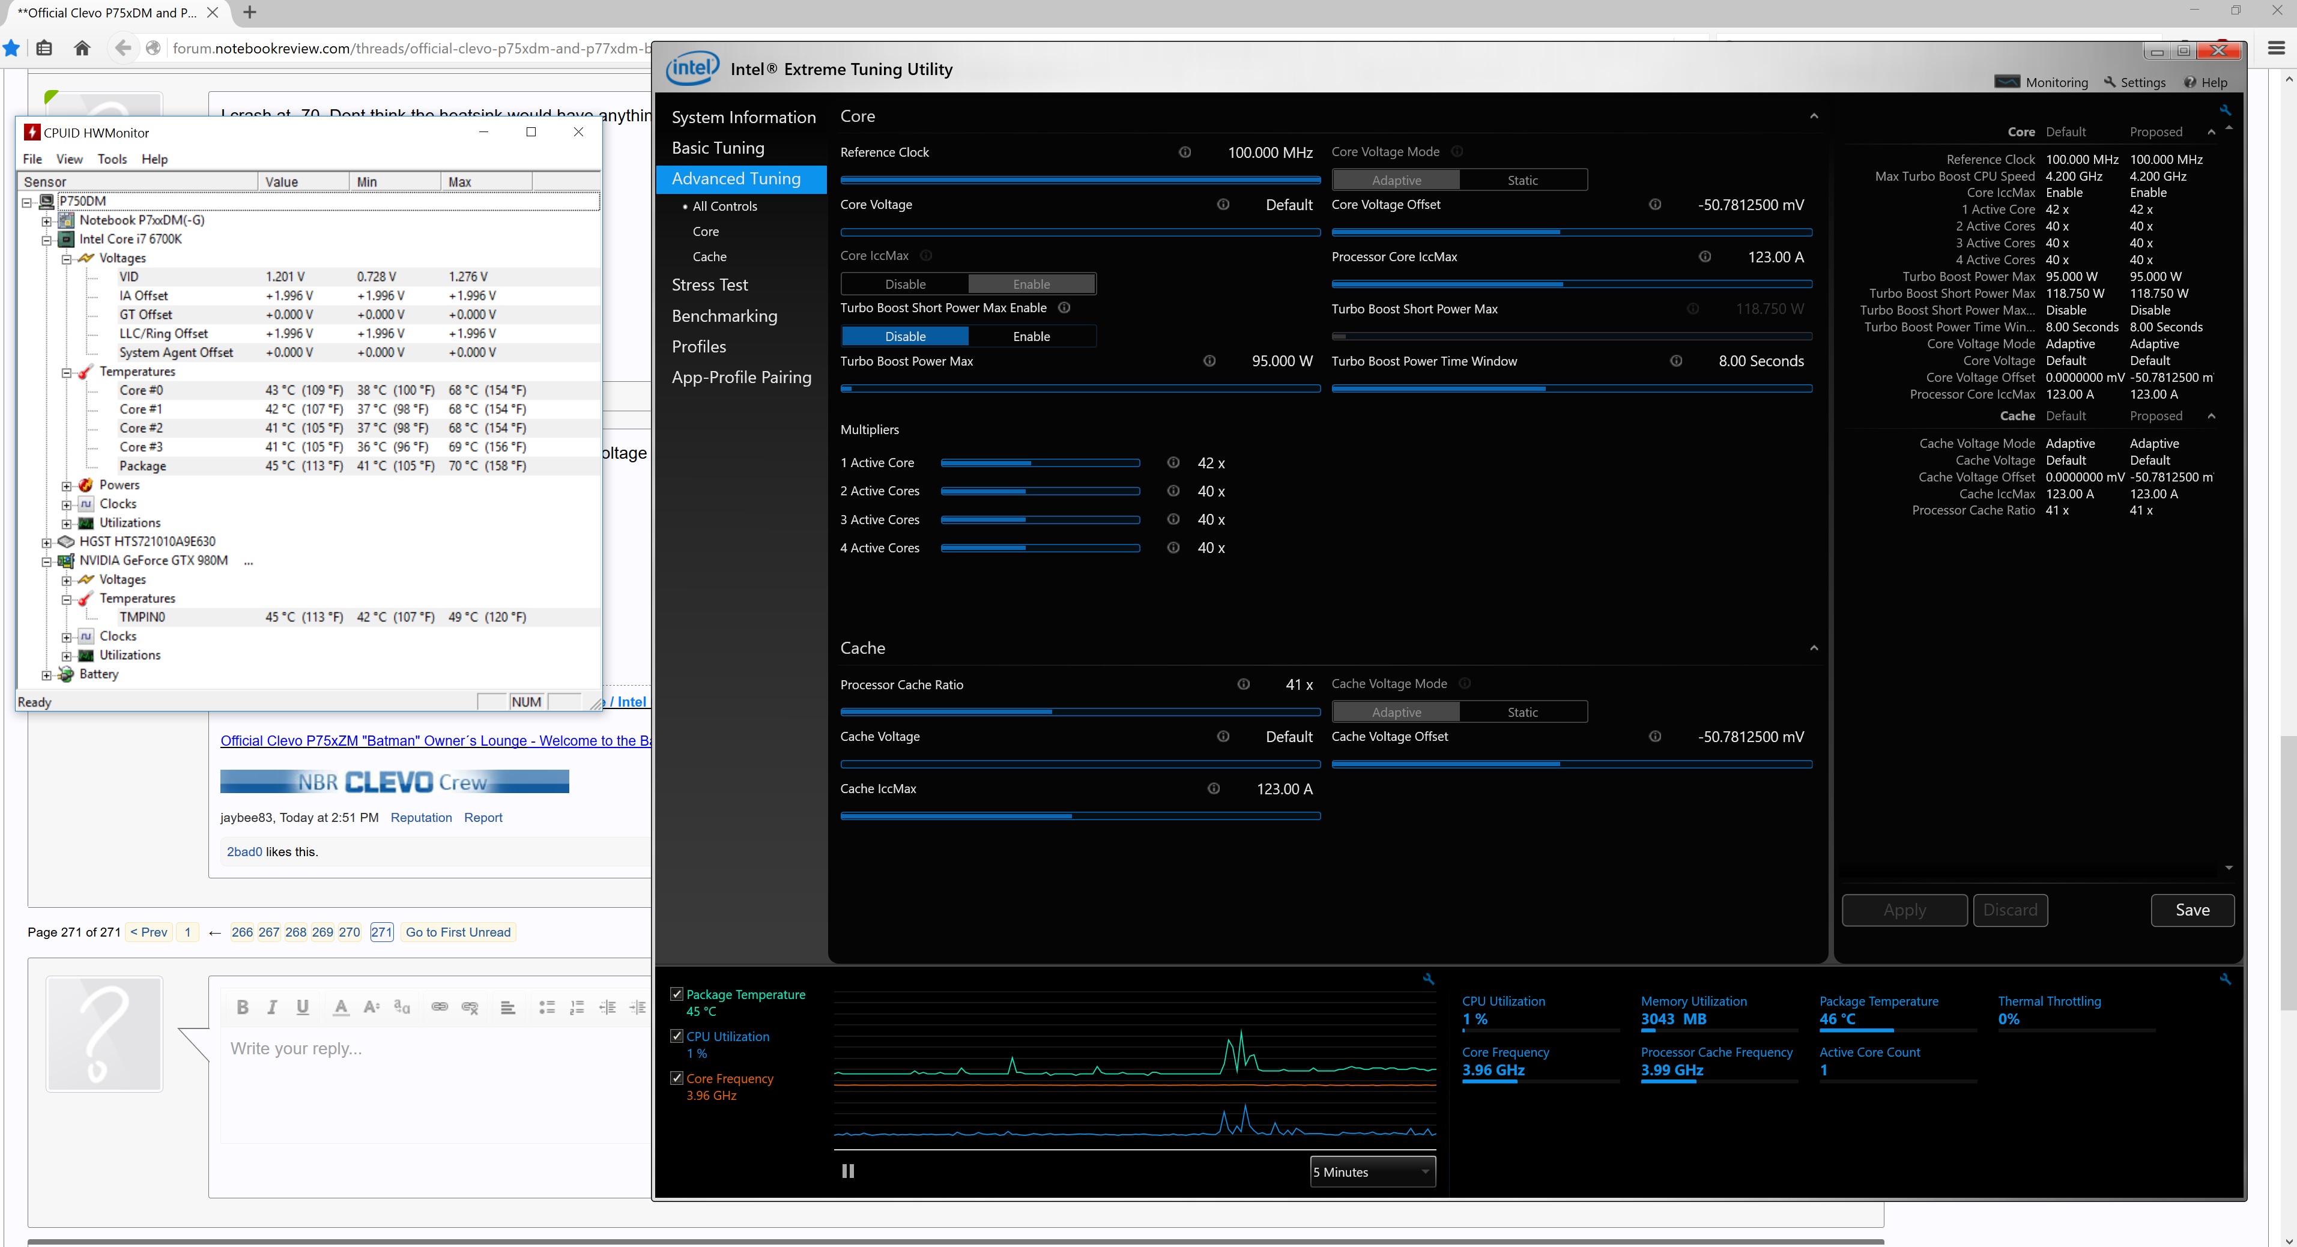Open System Information in XTU
This screenshot has height=1247, width=2297.
(x=743, y=118)
